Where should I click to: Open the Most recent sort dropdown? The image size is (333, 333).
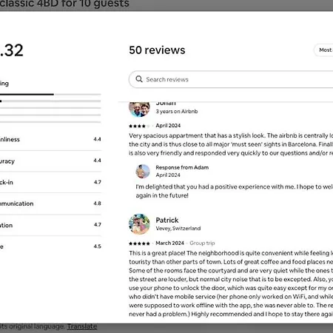click(323, 50)
